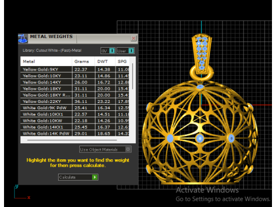Select the Yellow Gold:18KY R... row
276x207 pixels.
pyautogui.click(x=75, y=95)
